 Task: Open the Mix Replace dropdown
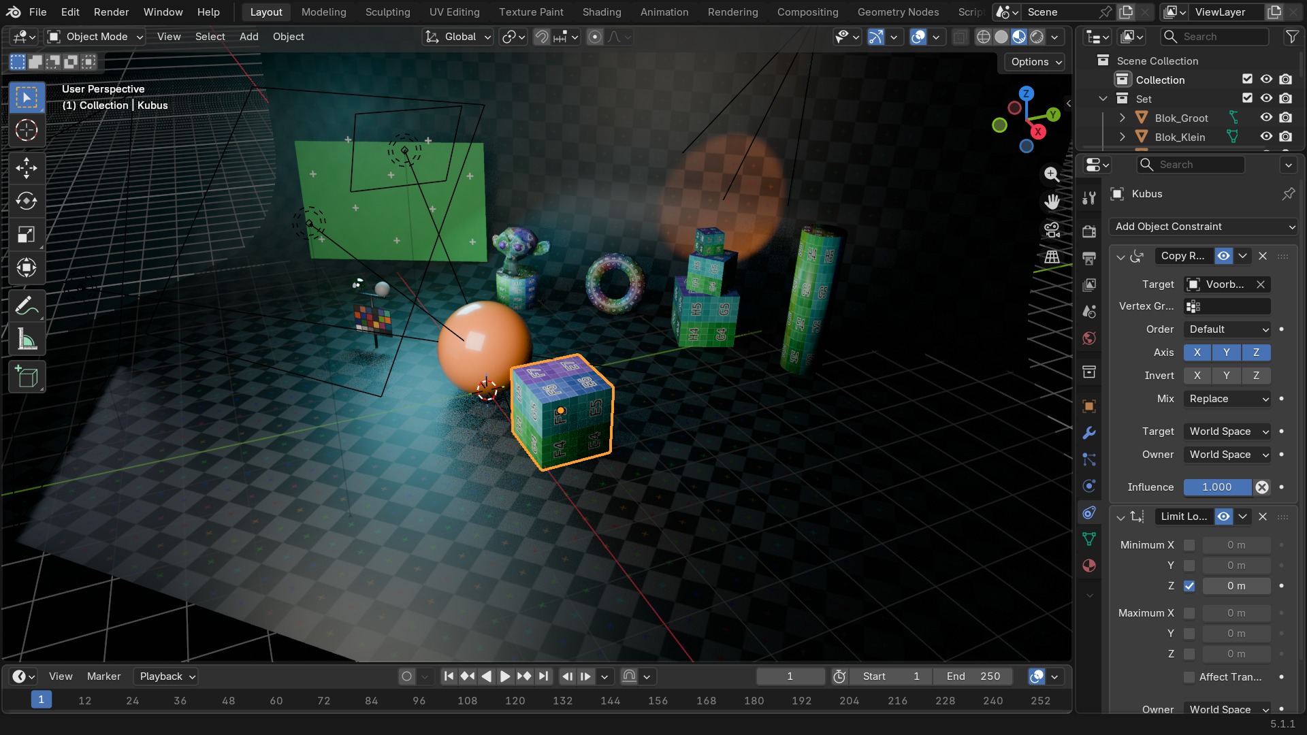coord(1227,399)
